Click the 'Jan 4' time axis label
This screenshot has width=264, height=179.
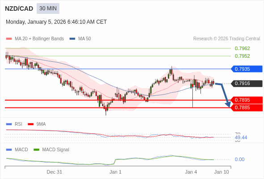(191, 172)
